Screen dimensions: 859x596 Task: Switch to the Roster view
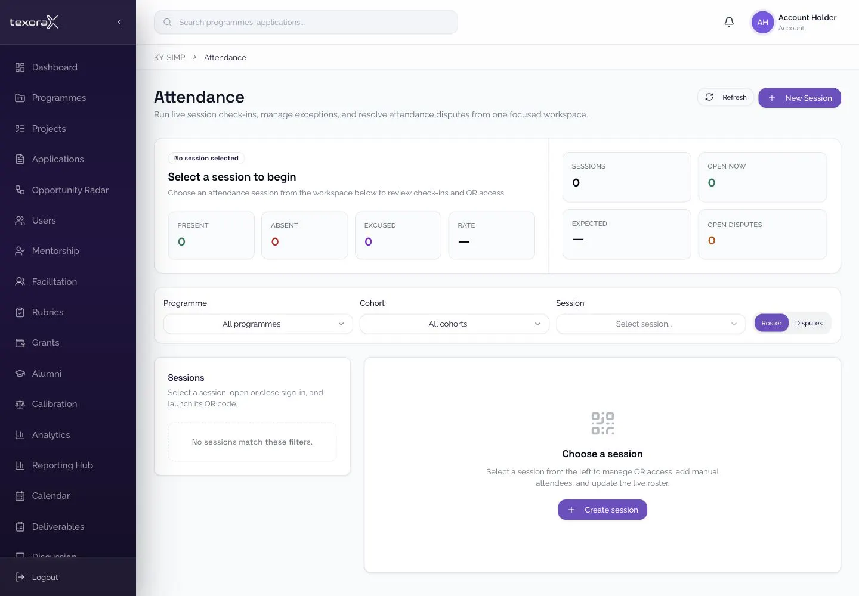click(771, 323)
